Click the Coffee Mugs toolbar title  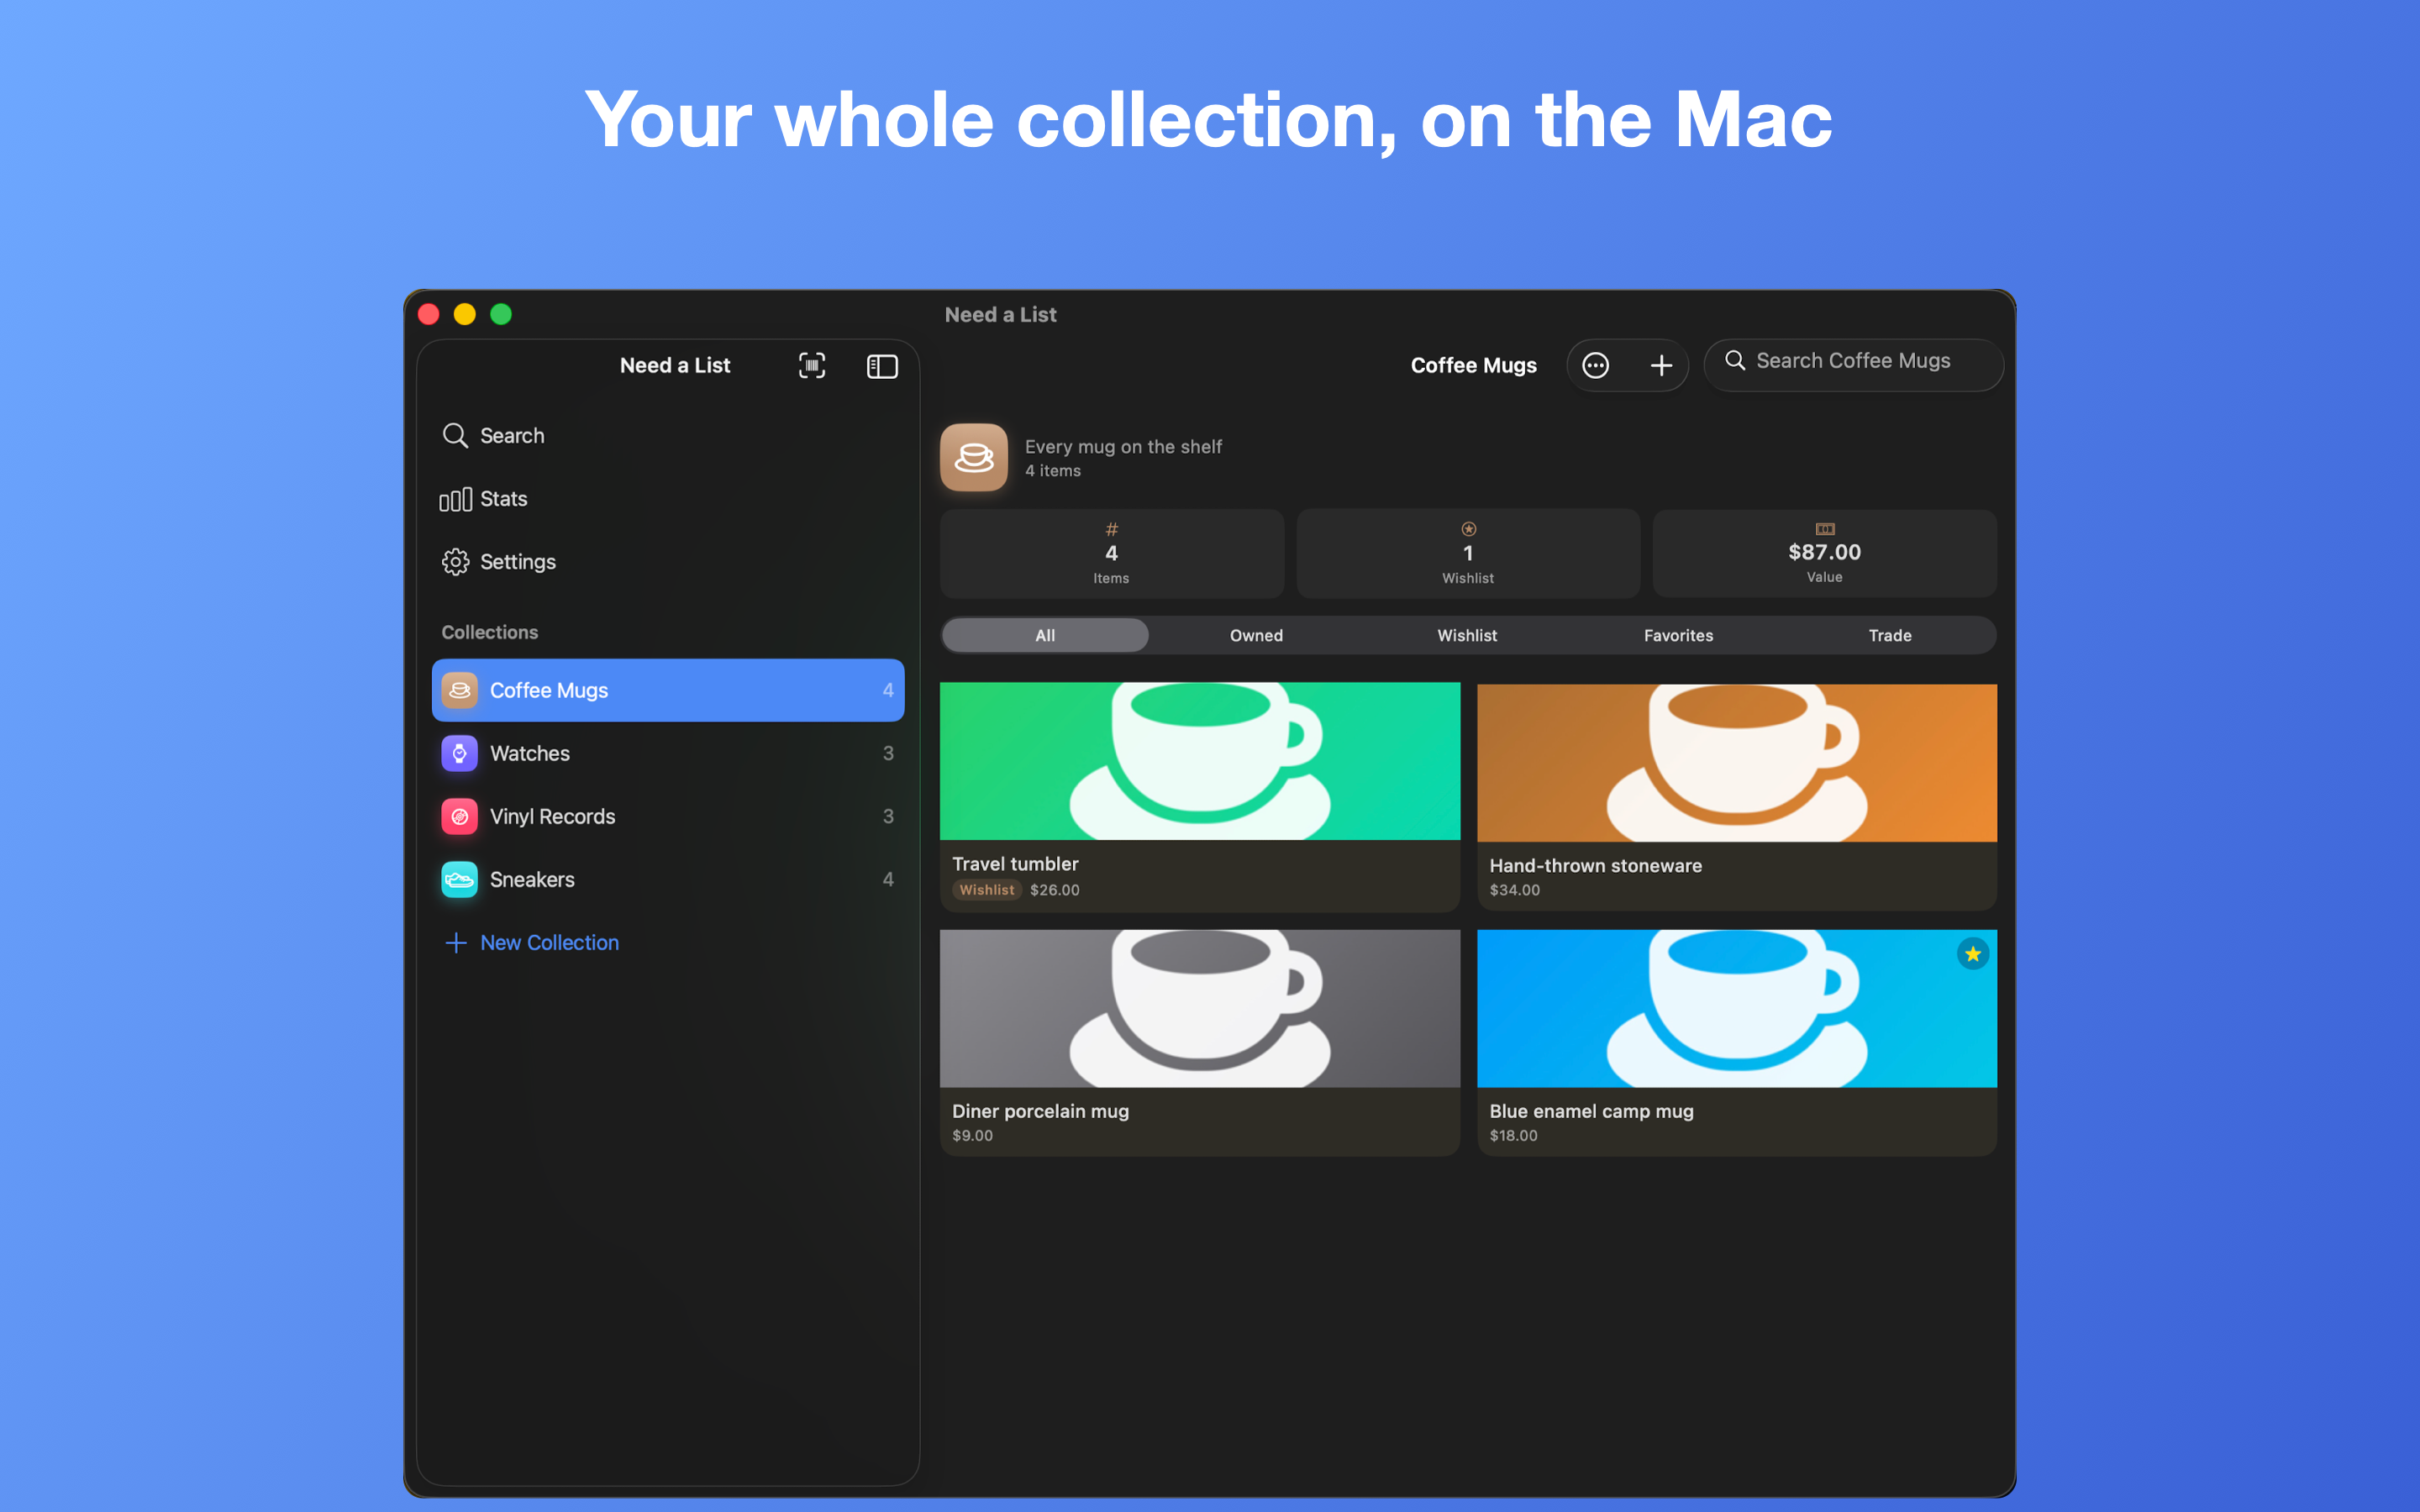[1473, 366]
